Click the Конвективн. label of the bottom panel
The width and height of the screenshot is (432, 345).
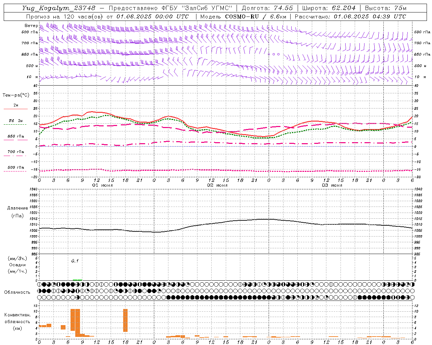click(17, 315)
